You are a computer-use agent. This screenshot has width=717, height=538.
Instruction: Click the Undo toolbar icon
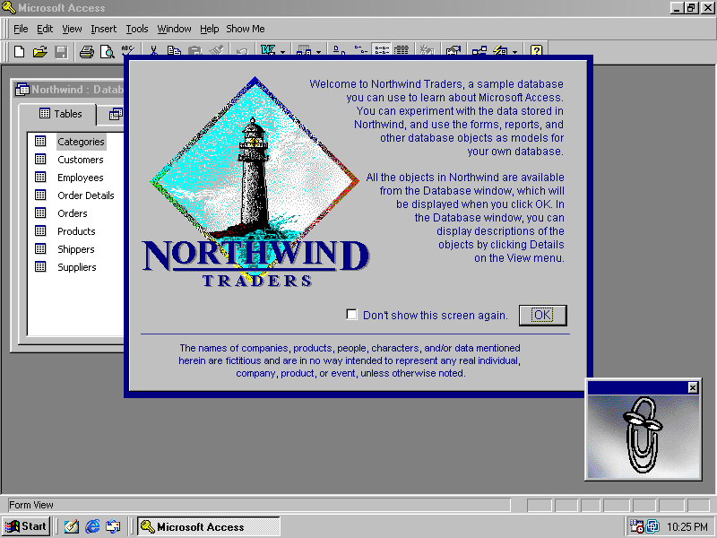point(242,50)
